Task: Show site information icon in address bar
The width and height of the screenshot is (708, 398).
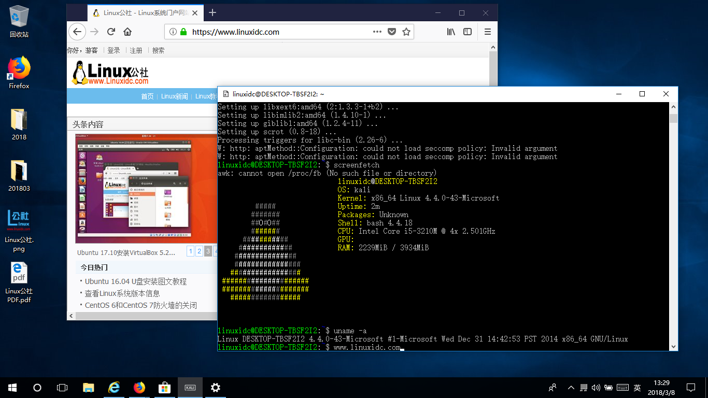Action: click(x=173, y=32)
